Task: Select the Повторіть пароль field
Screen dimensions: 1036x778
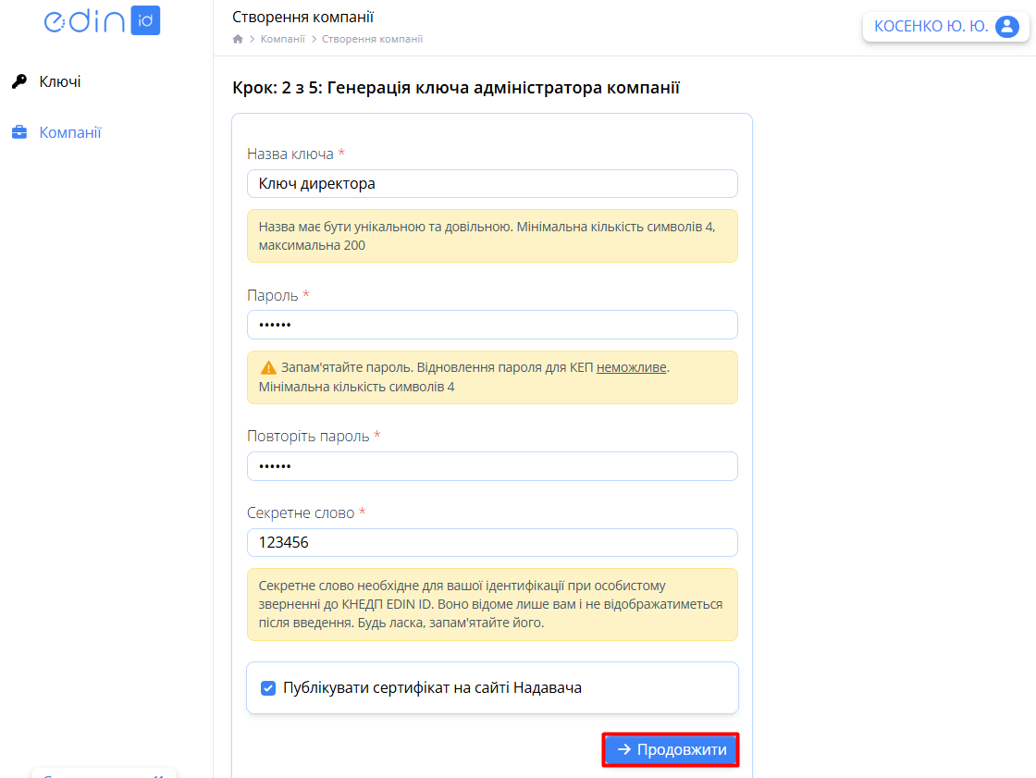Action: (x=492, y=466)
